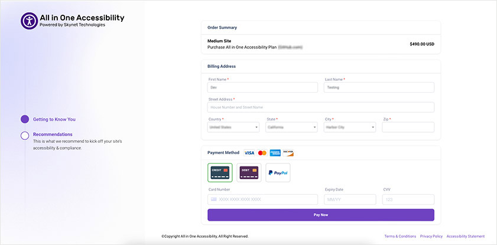Focus the Card Number field
This screenshot has height=245, width=497.
pyautogui.click(x=262, y=200)
